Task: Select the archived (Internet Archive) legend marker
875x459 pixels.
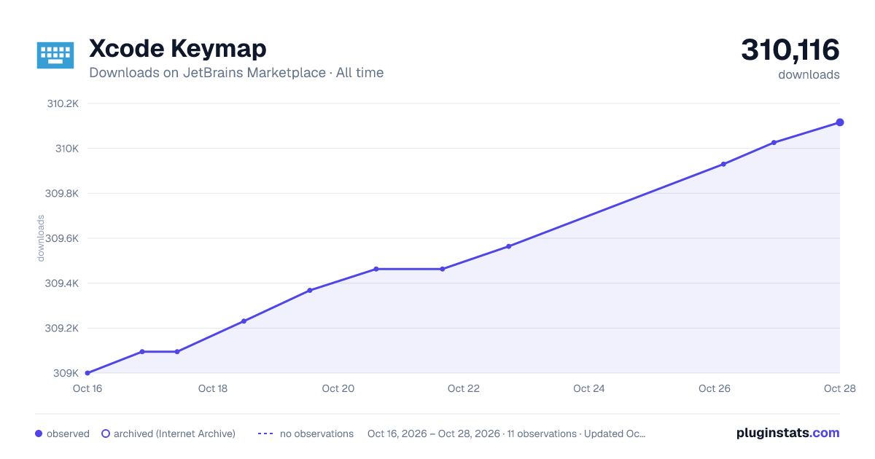Action: click(x=106, y=433)
